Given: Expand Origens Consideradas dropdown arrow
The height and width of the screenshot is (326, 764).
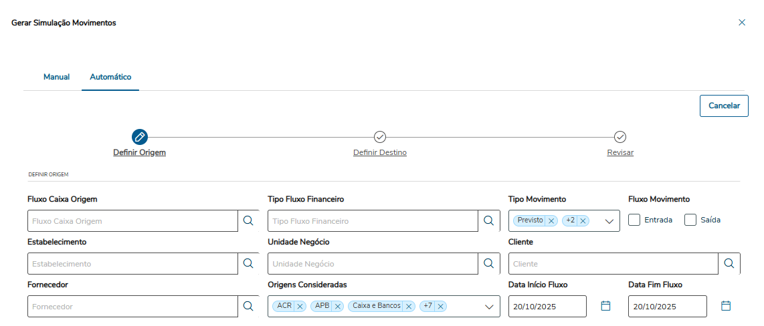Looking at the screenshot, I should coord(489,307).
